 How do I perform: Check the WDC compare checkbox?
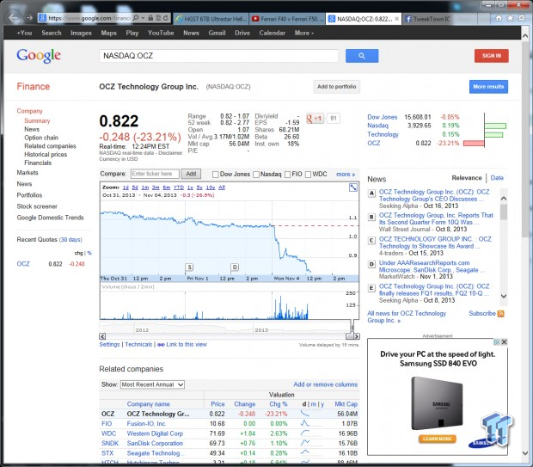(309, 175)
